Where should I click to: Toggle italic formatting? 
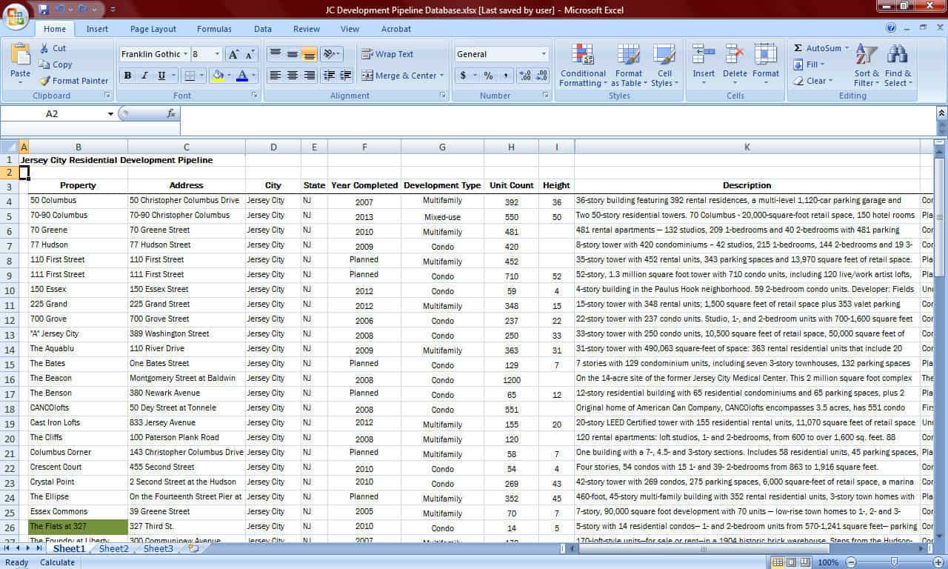point(144,76)
